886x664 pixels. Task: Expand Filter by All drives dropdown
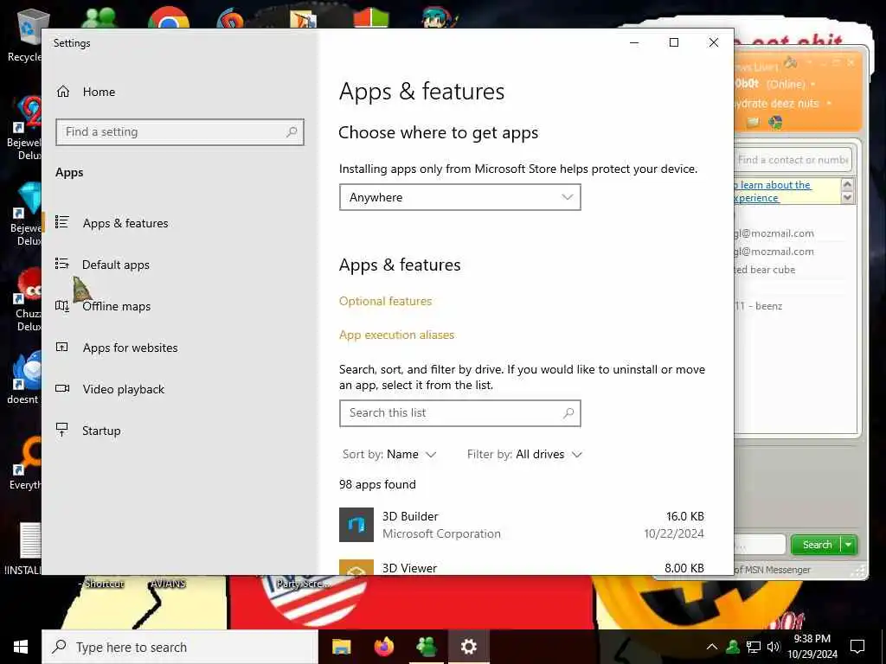pyautogui.click(x=524, y=455)
